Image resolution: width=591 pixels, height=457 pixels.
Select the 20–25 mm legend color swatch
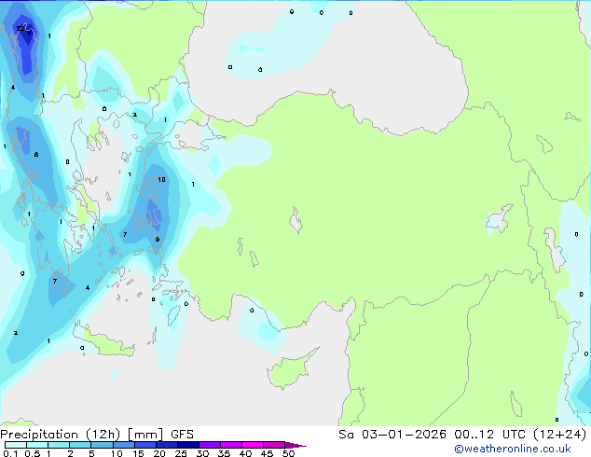[167, 445]
